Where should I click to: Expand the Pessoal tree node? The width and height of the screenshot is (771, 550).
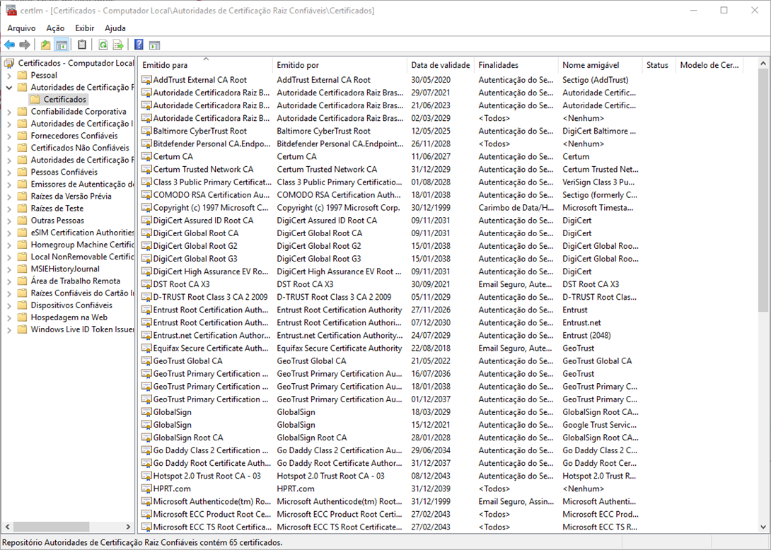pos(9,76)
